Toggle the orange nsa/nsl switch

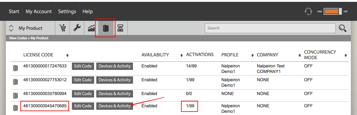333,11
